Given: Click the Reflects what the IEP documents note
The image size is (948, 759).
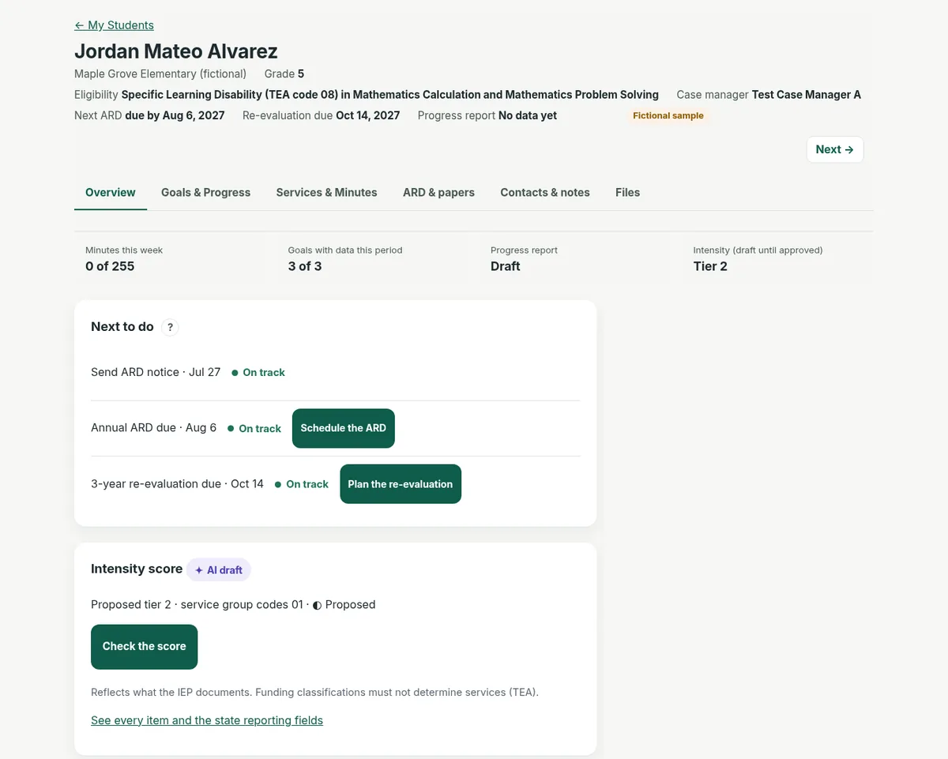Looking at the screenshot, I should (314, 692).
